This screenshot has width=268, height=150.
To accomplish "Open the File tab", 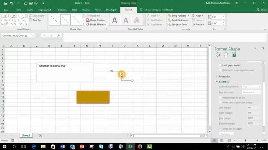I will pos(5,10).
